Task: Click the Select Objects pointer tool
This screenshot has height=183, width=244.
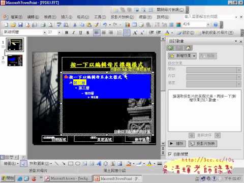Action: click(23, 164)
